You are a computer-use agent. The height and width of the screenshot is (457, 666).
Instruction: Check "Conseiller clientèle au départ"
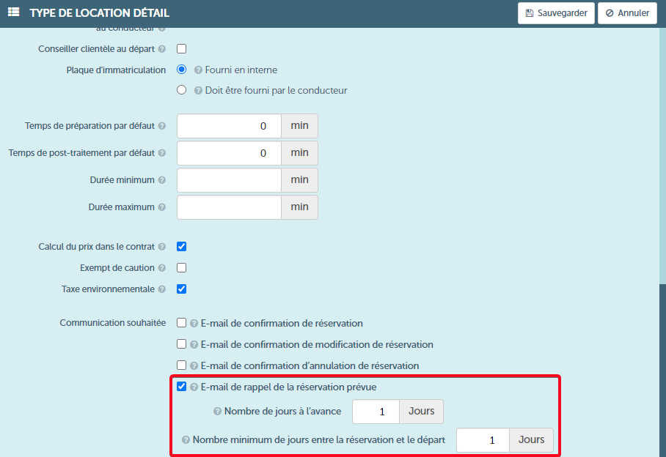[x=180, y=48]
